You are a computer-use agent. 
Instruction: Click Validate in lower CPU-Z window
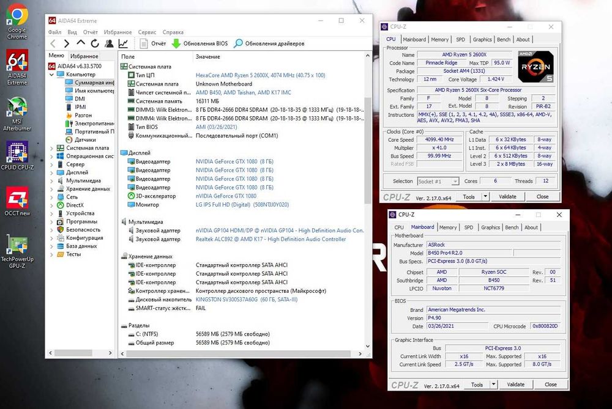pos(515,385)
